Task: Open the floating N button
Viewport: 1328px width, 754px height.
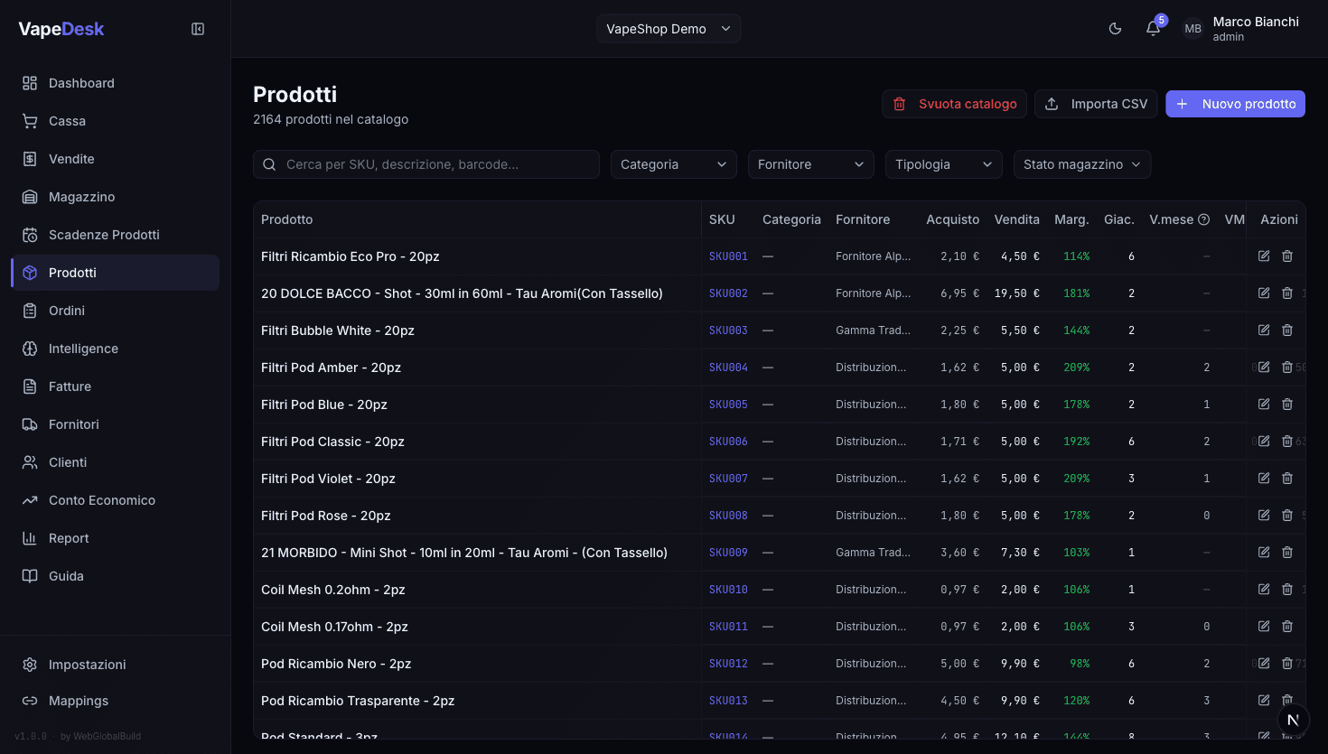Action: pyautogui.click(x=1293, y=720)
